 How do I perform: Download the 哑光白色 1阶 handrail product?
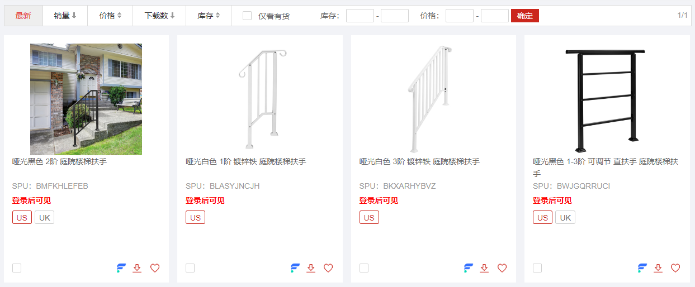[311, 268]
